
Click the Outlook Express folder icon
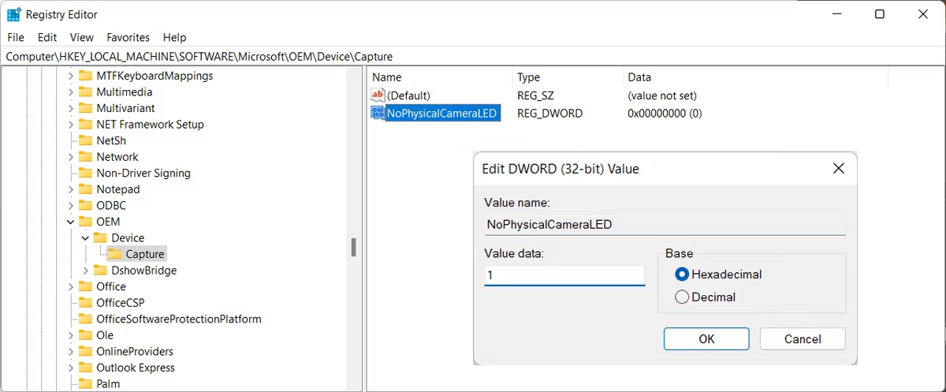click(85, 368)
